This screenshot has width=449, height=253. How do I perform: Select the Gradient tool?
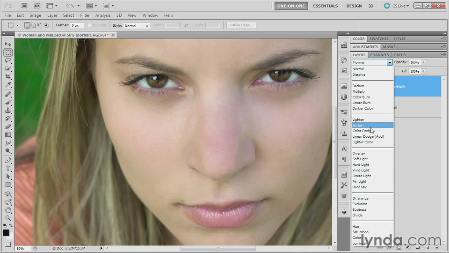tap(8, 134)
